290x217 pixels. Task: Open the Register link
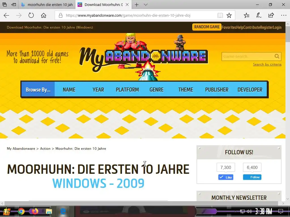pyautogui.click(x=266, y=27)
